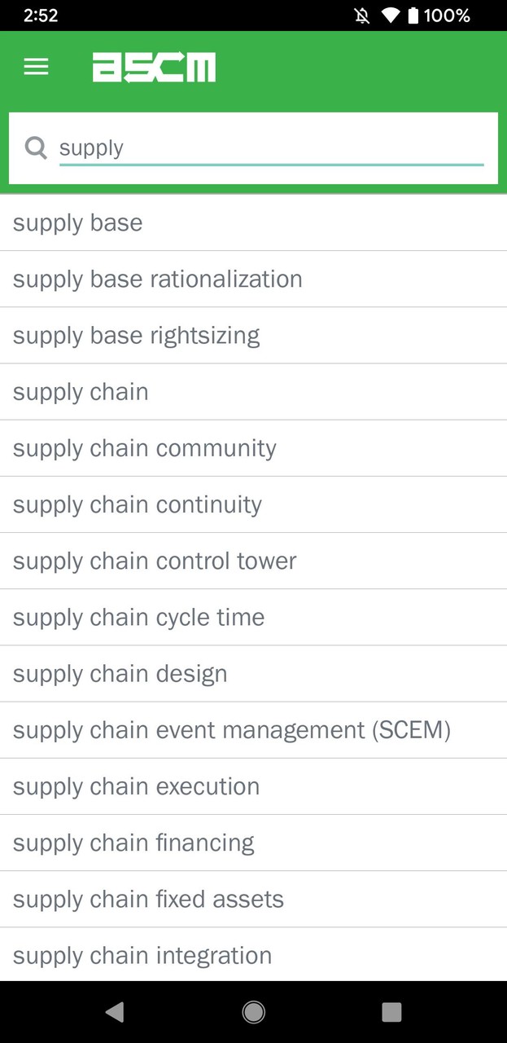Open recent apps with the square button

[391, 1011]
